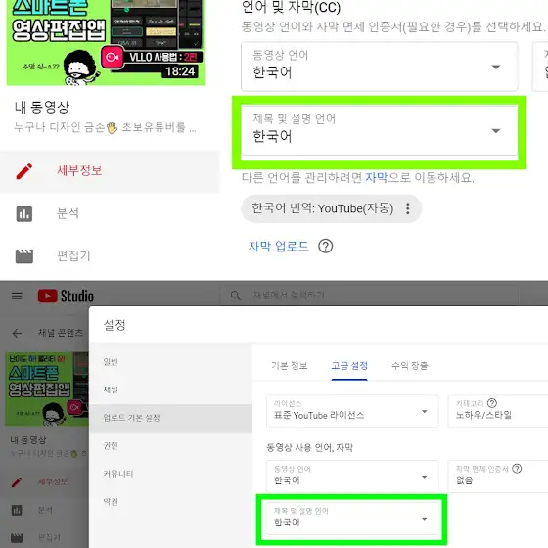The image size is (548, 548).
Task: Click the pencil icon next to 세부정보
Action: (x=24, y=171)
